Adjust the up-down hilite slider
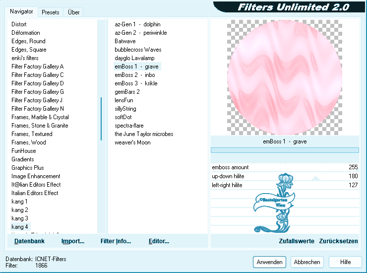 [x=285, y=176]
